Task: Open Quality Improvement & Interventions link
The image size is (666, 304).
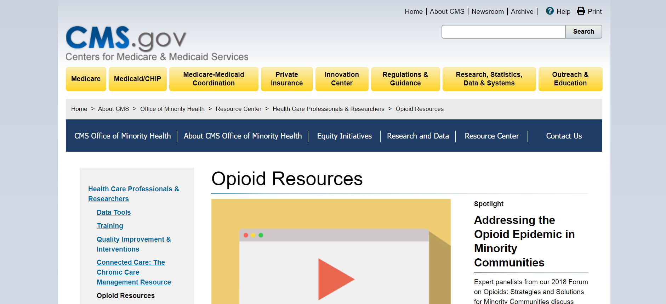Action: pyautogui.click(x=134, y=244)
